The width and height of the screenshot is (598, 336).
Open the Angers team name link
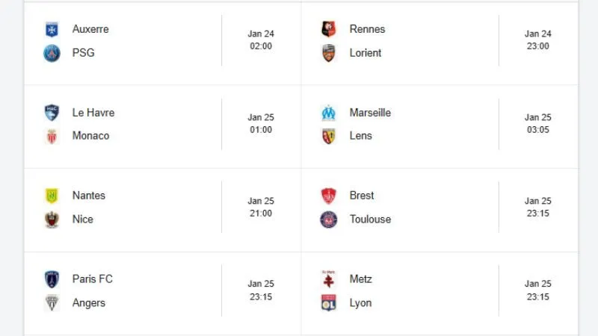[89, 303]
